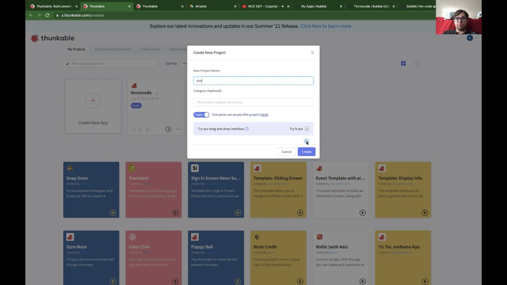Viewport: 507px width, 285px height.
Task: Open the My Projects tab
Action: (76, 49)
